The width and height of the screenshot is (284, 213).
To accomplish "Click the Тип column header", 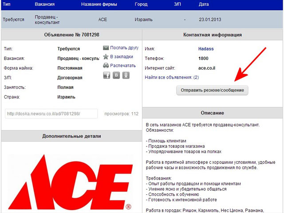I will coord(7,4).
